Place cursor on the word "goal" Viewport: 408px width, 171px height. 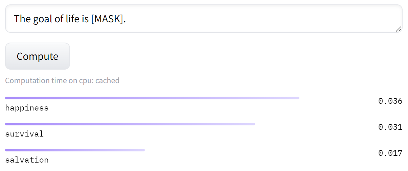coord(43,19)
